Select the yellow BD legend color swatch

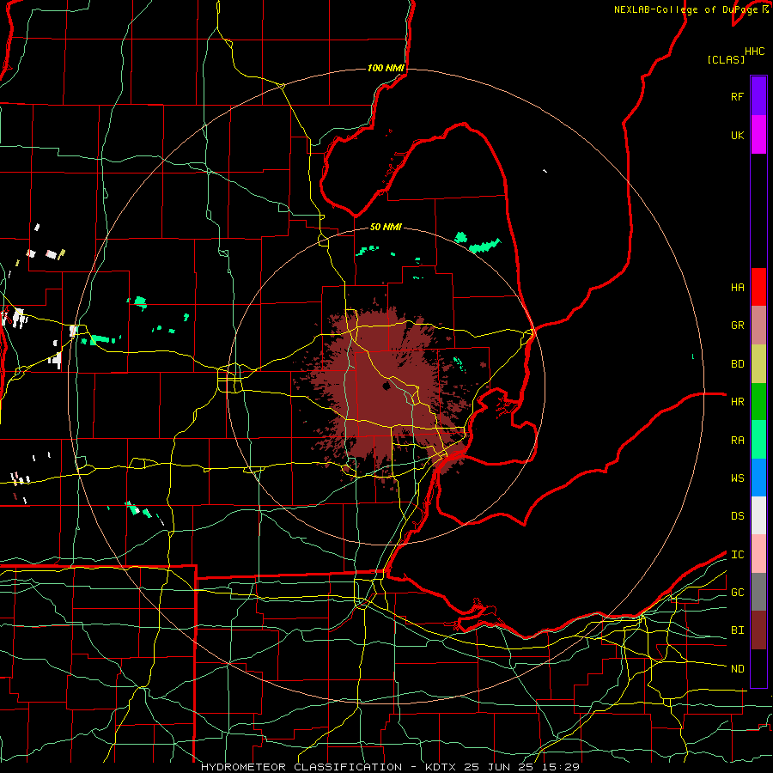[x=758, y=364]
